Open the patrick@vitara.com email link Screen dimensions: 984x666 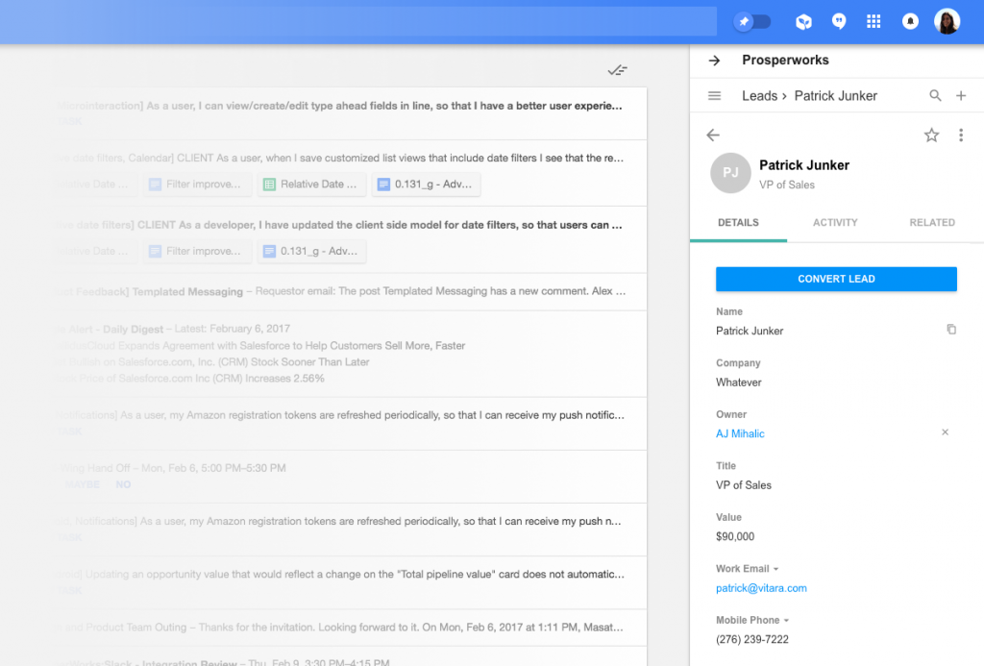click(761, 587)
